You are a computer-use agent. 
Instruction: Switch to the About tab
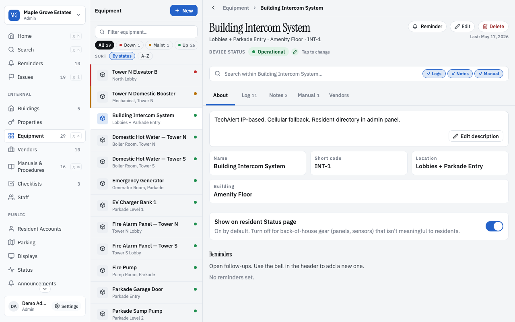click(x=220, y=95)
